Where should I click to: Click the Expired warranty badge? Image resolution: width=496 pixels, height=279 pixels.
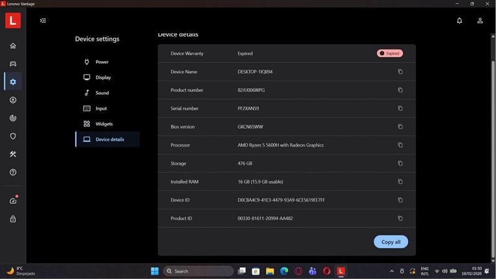click(390, 53)
